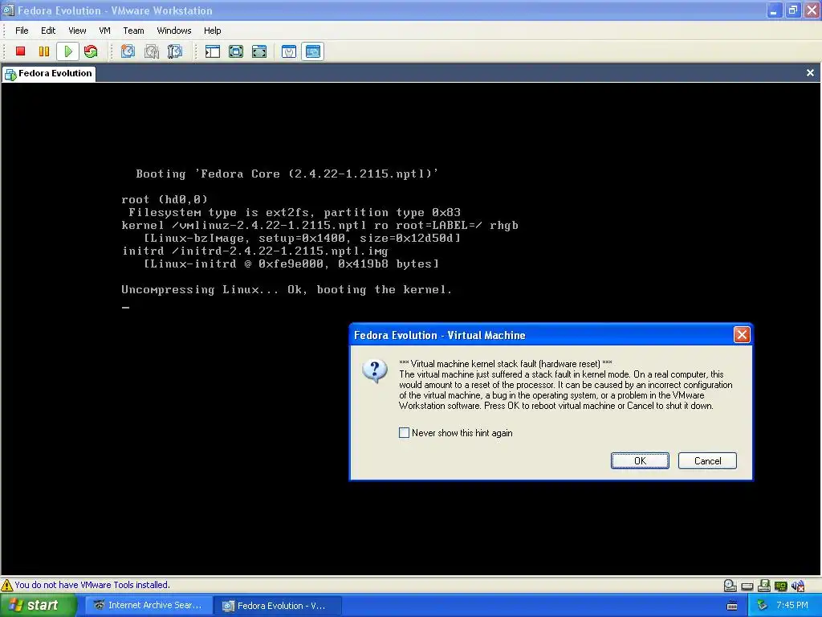This screenshot has width=822, height=617.
Task: Click the Console view toolbar icon
Action: click(312, 51)
